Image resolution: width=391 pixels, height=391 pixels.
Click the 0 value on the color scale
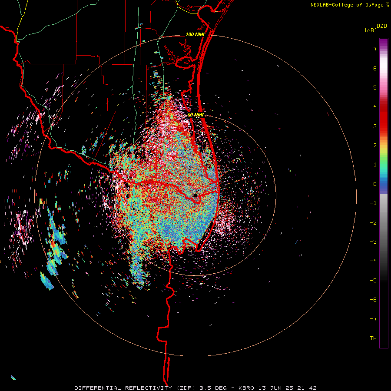pos(375,184)
